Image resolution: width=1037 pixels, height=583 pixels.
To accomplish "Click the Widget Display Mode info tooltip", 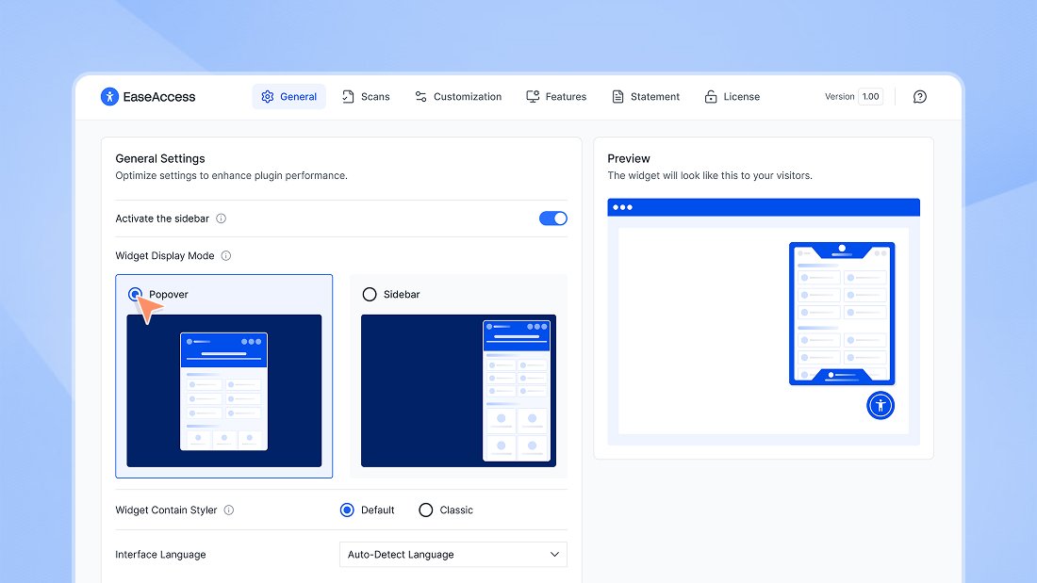I will click(x=226, y=255).
